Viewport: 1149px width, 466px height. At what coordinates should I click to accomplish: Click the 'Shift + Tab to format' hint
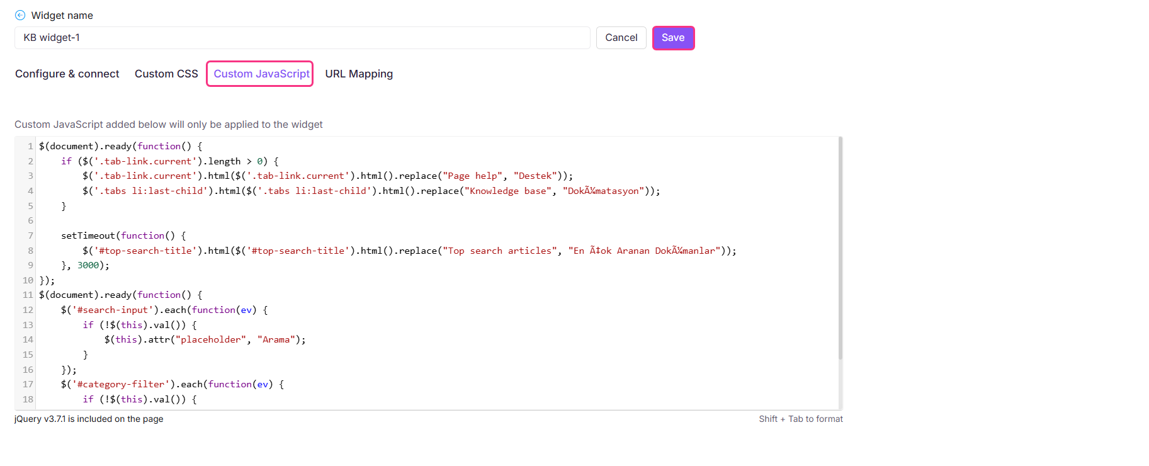[801, 419]
